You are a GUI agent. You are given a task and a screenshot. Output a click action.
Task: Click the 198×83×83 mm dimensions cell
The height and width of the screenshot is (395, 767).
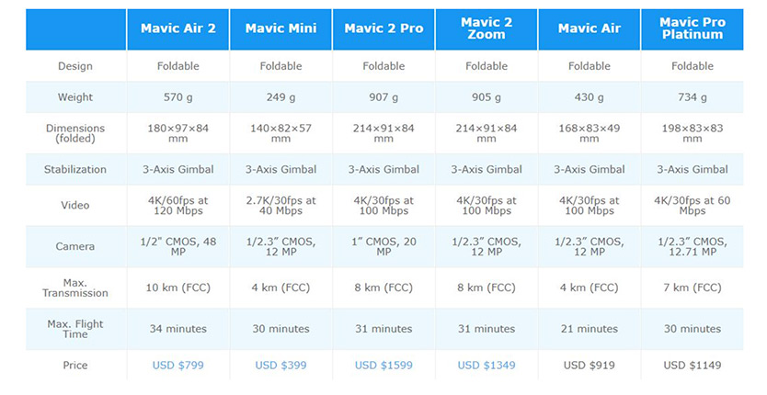tap(693, 133)
